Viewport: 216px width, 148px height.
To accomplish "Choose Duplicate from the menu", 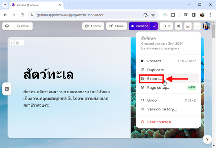I will point(168,70).
